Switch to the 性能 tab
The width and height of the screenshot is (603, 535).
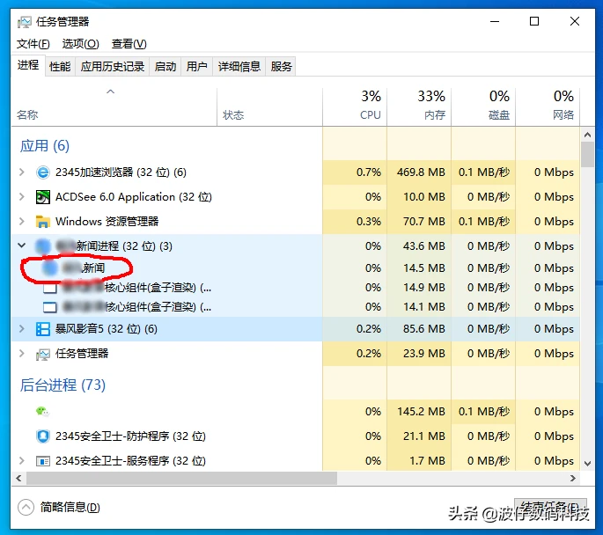(60, 67)
